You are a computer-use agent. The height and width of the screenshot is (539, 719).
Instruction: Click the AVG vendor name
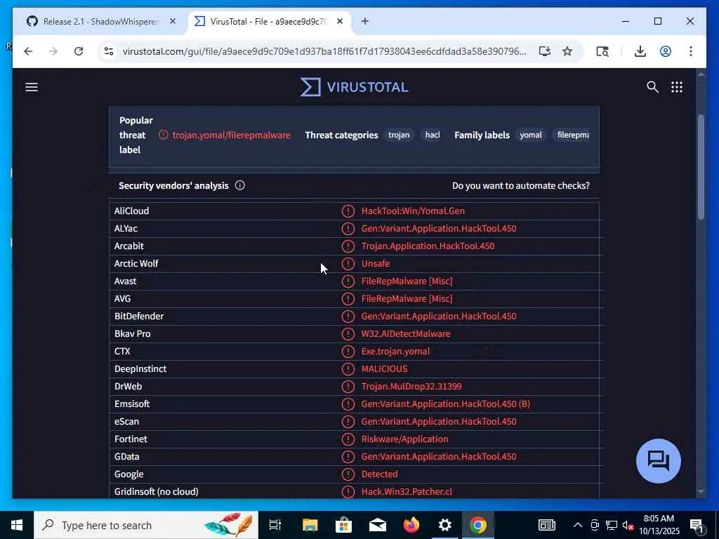click(122, 299)
